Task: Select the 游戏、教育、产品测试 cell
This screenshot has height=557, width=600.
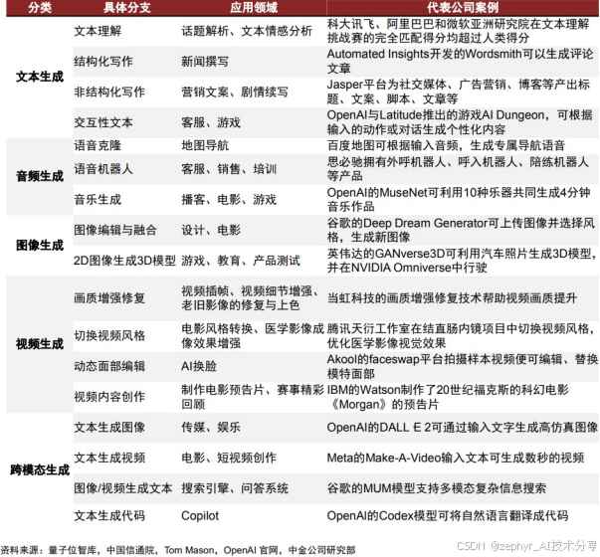Action: (x=241, y=261)
